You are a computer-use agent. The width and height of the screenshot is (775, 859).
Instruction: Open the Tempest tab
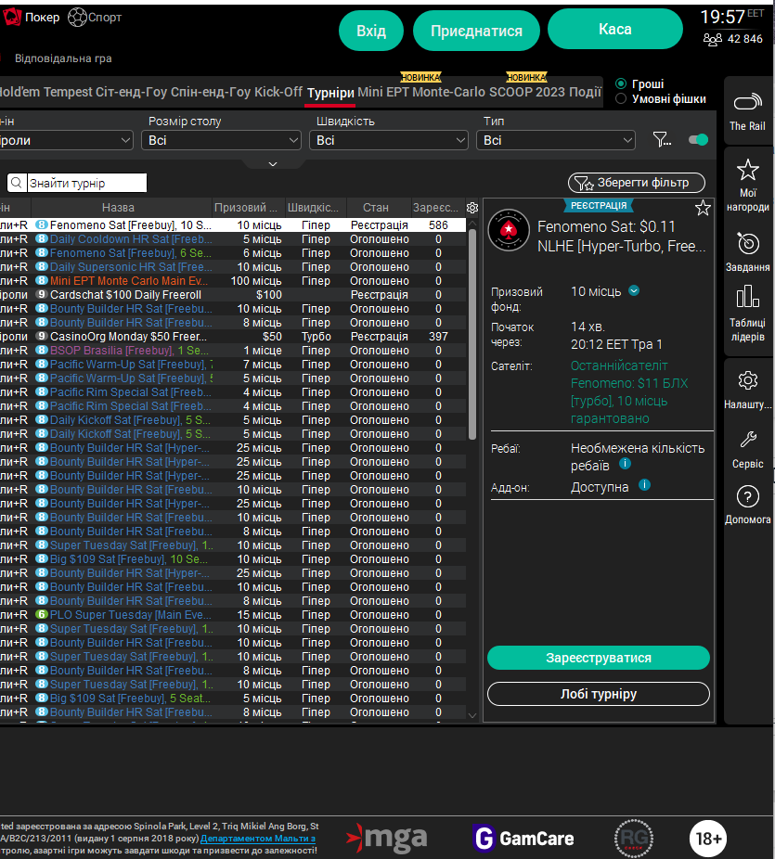click(68, 92)
